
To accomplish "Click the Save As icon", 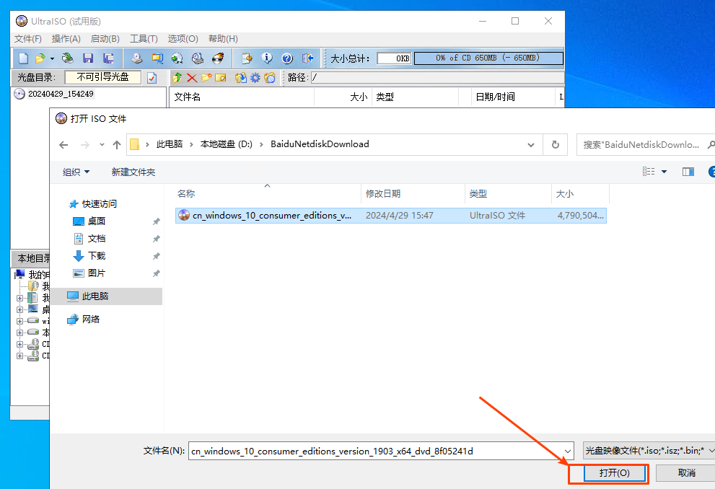I will coord(108,58).
